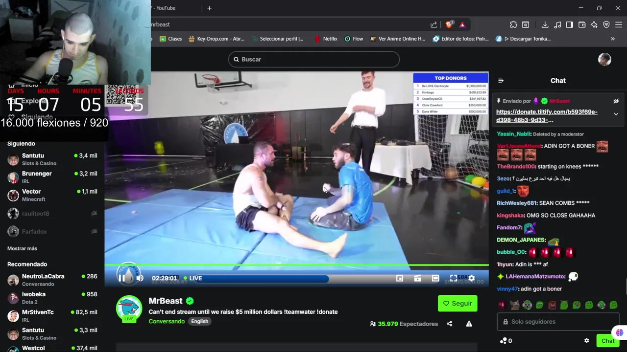627x352 pixels.
Task: Hide the pinned chat message
Action: click(616, 101)
